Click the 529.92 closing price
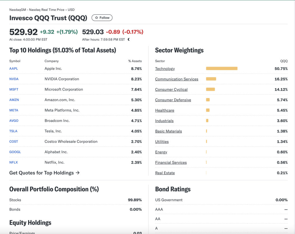This screenshot has height=234, width=295. pyautogui.click(x=24, y=32)
